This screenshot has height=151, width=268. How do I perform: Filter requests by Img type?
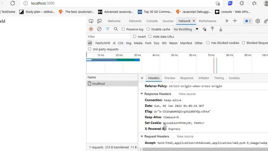pos(129,43)
